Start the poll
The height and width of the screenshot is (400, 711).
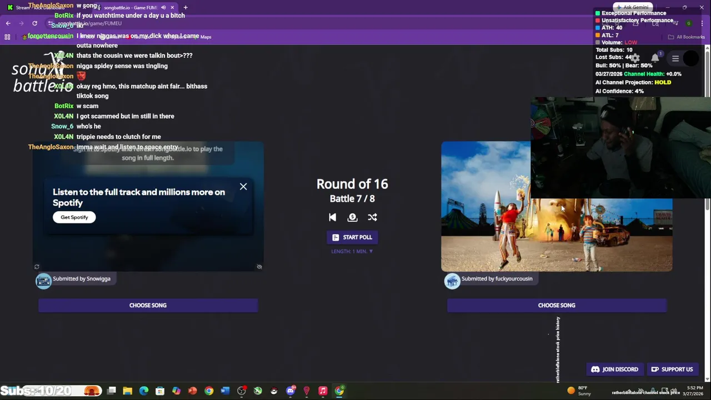tap(352, 237)
